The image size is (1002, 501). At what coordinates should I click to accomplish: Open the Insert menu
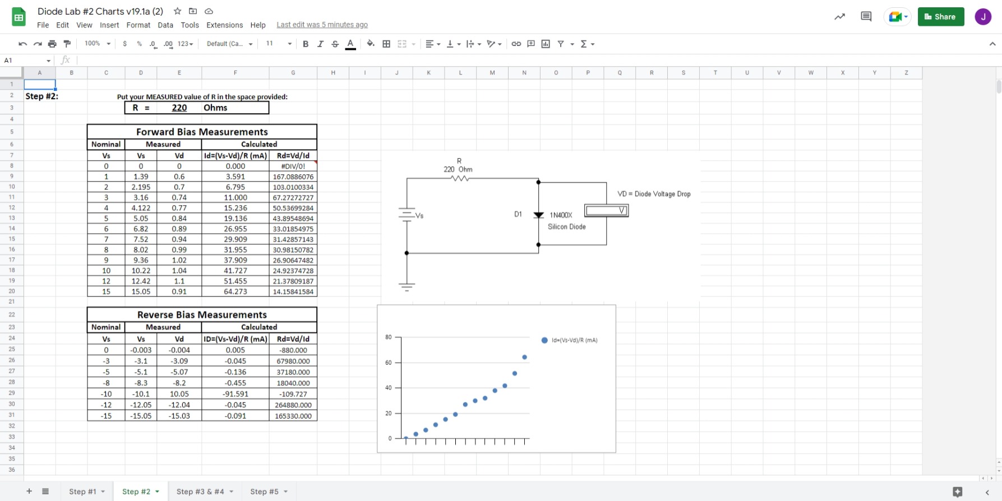pos(109,25)
